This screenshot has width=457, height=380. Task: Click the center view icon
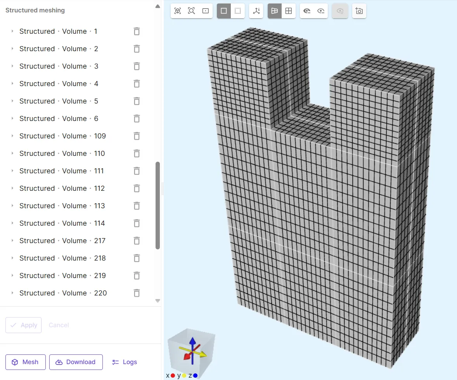click(x=206, y=11)
